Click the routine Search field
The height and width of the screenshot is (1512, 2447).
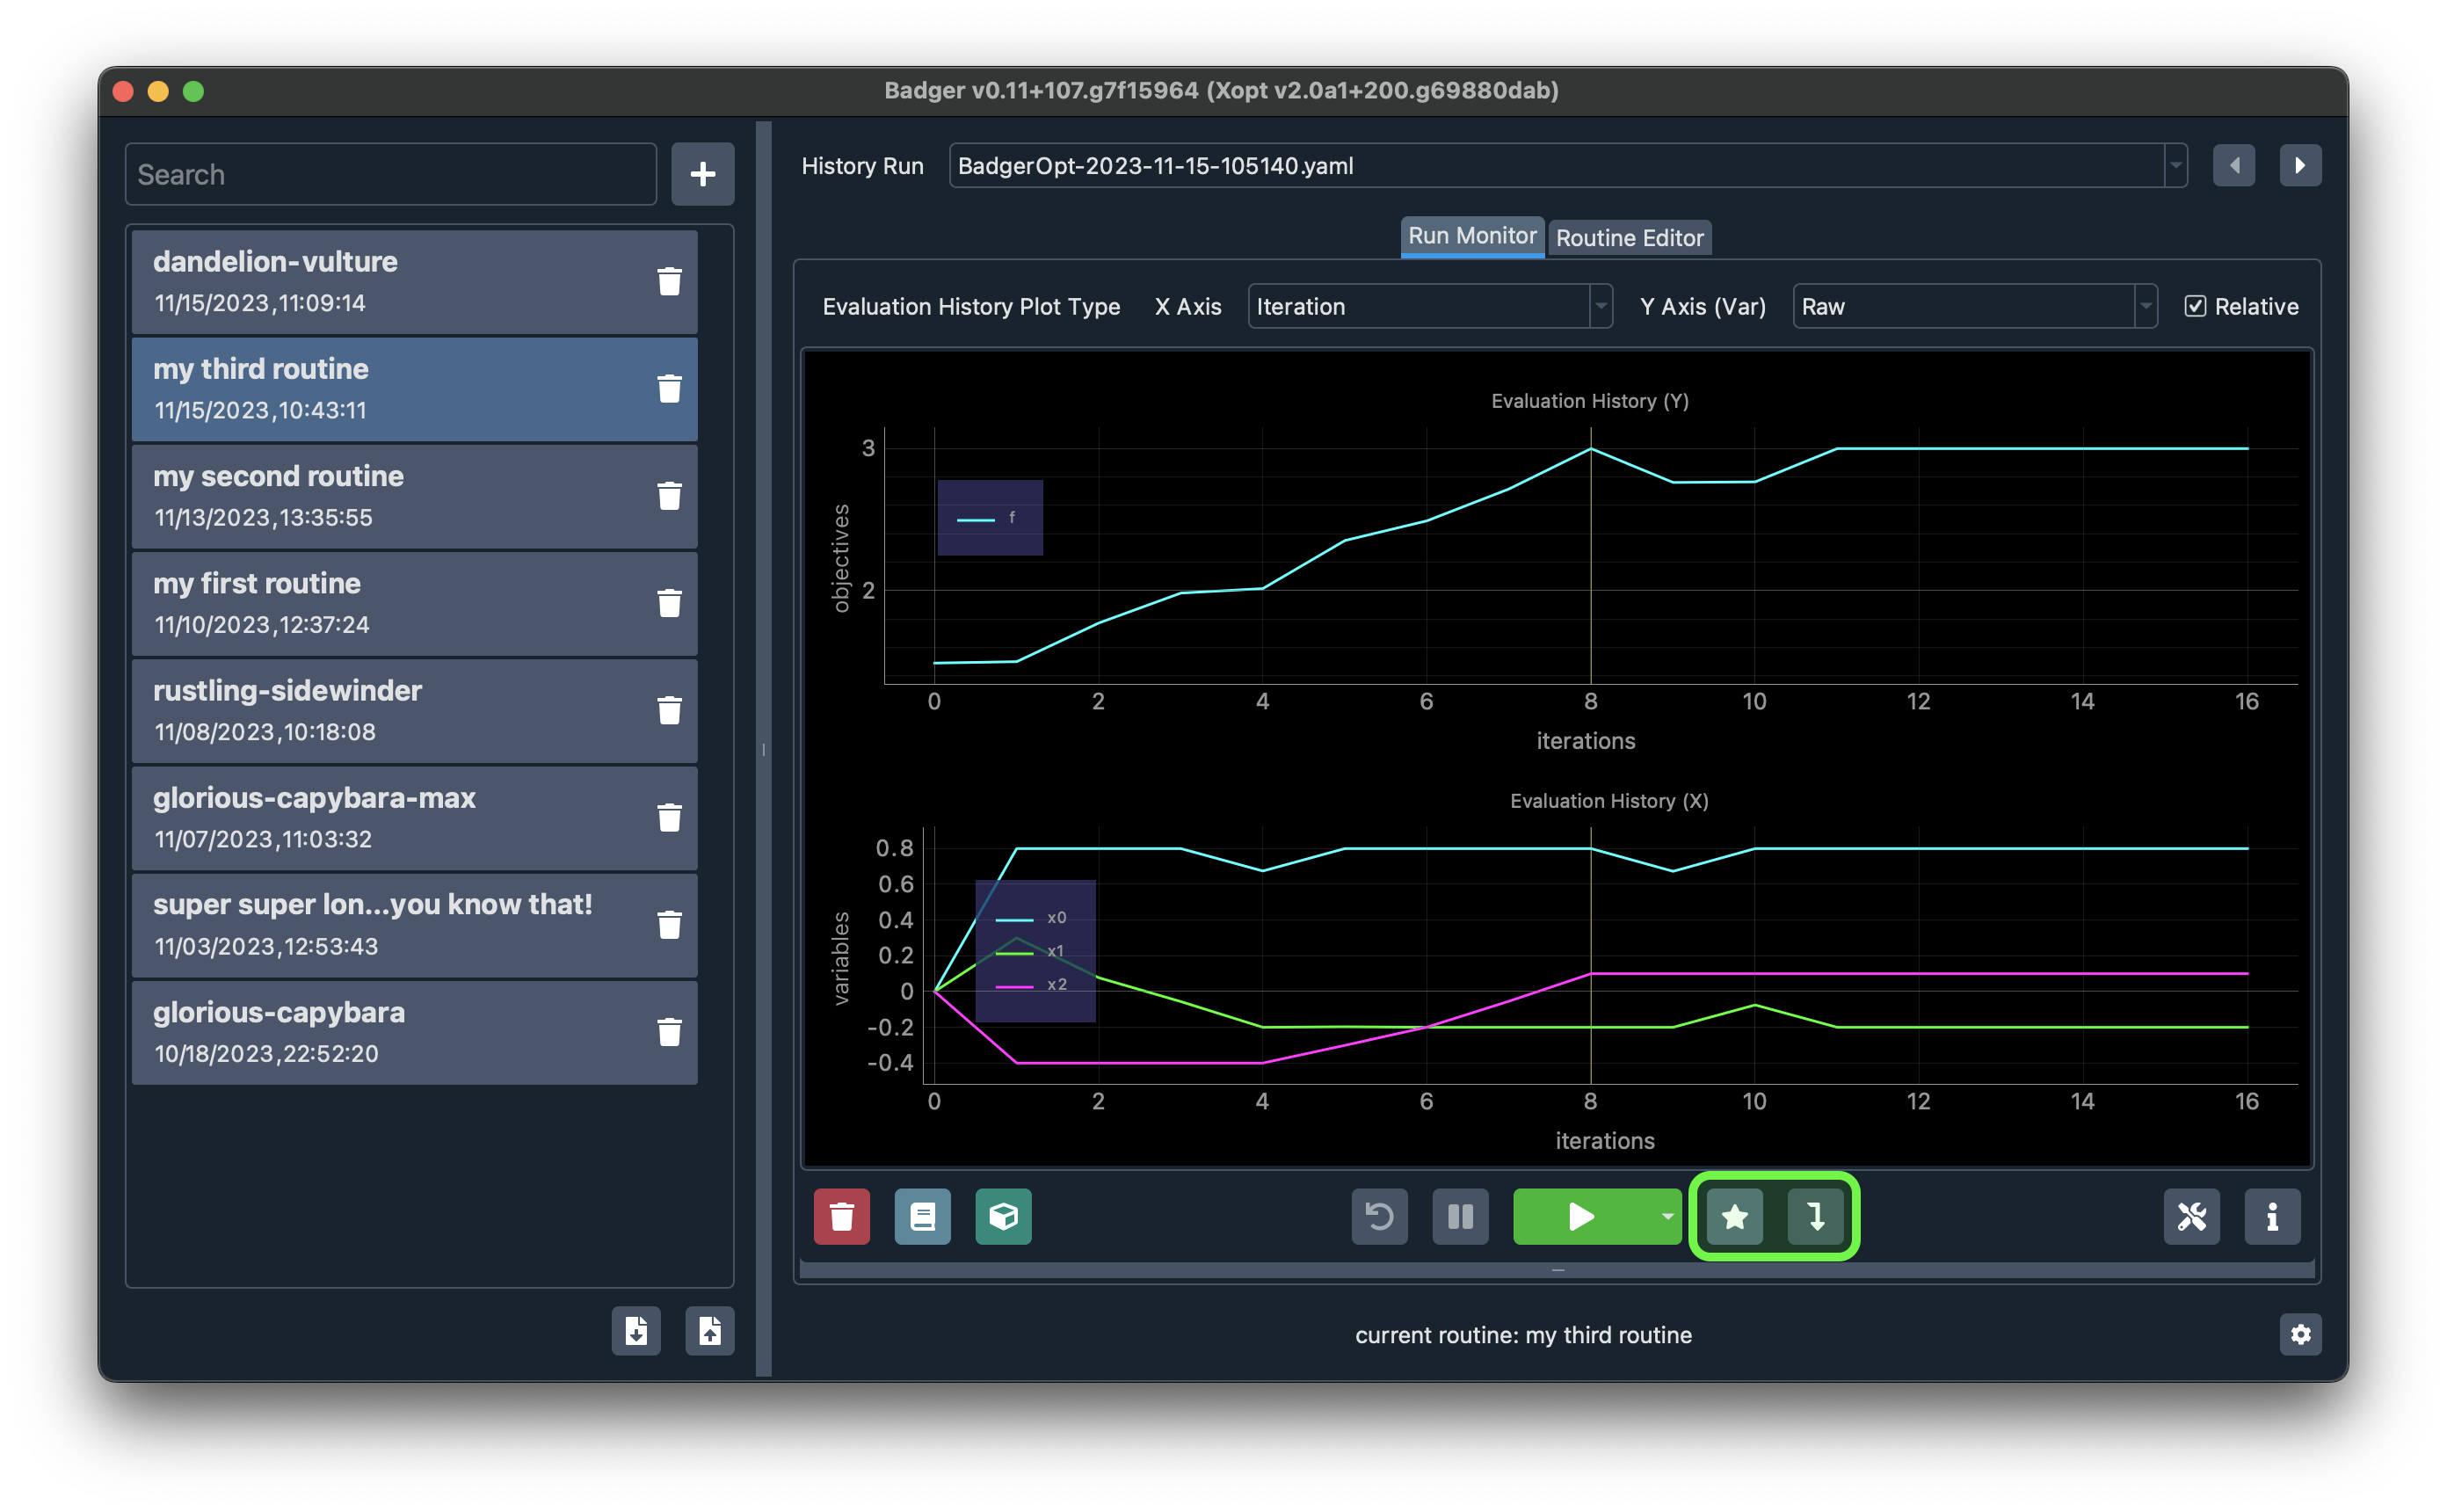391,174
